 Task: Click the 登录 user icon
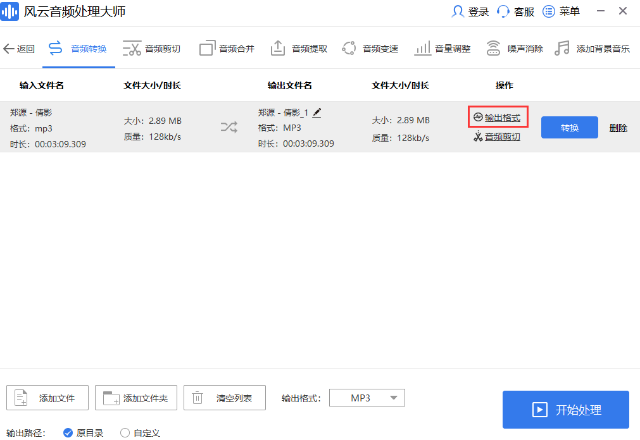click(x=458, y=11)
